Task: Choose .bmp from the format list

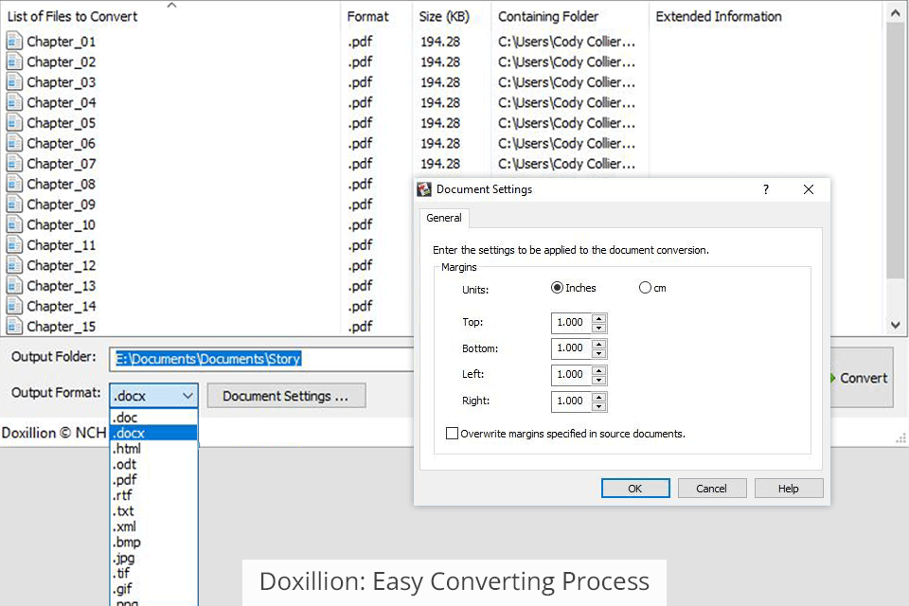Action: pos(154,543)
